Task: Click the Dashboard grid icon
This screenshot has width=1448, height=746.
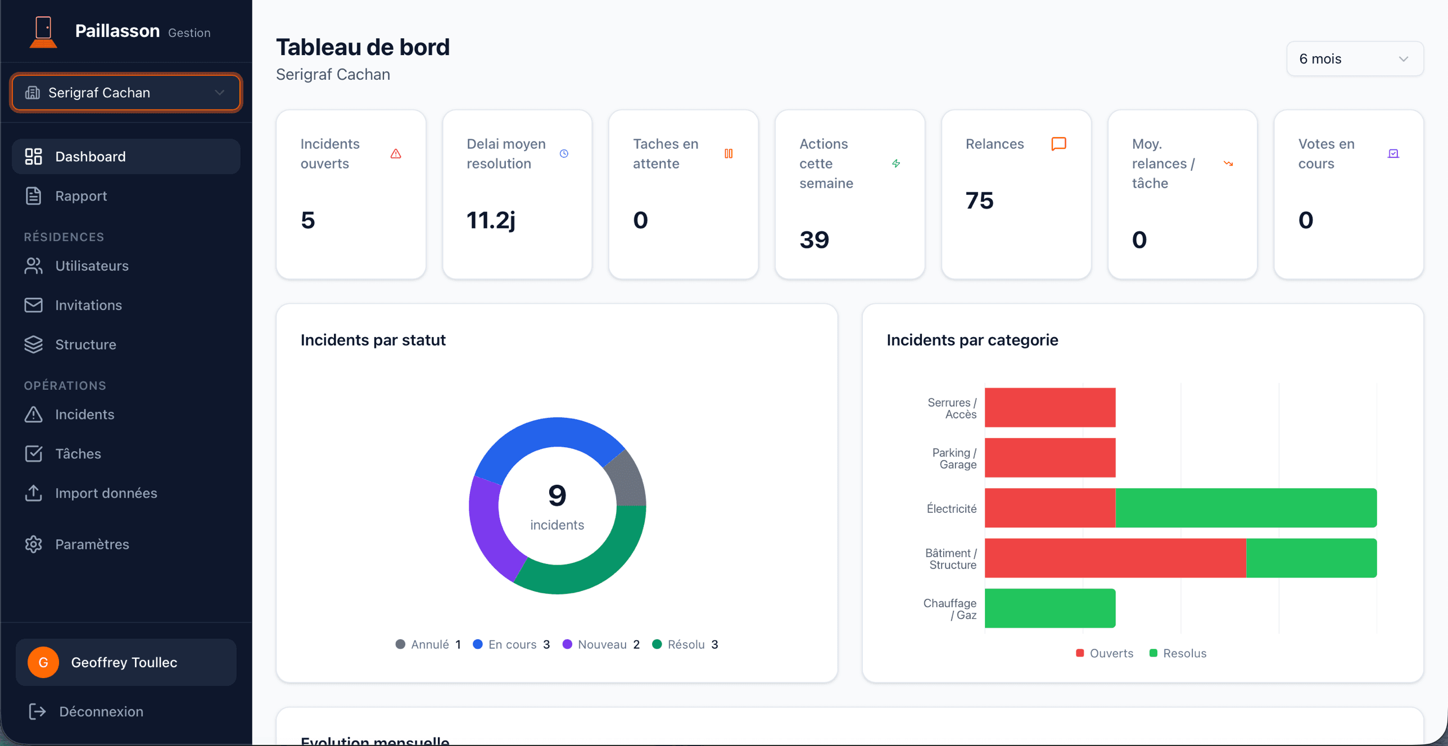Action: 34,156
